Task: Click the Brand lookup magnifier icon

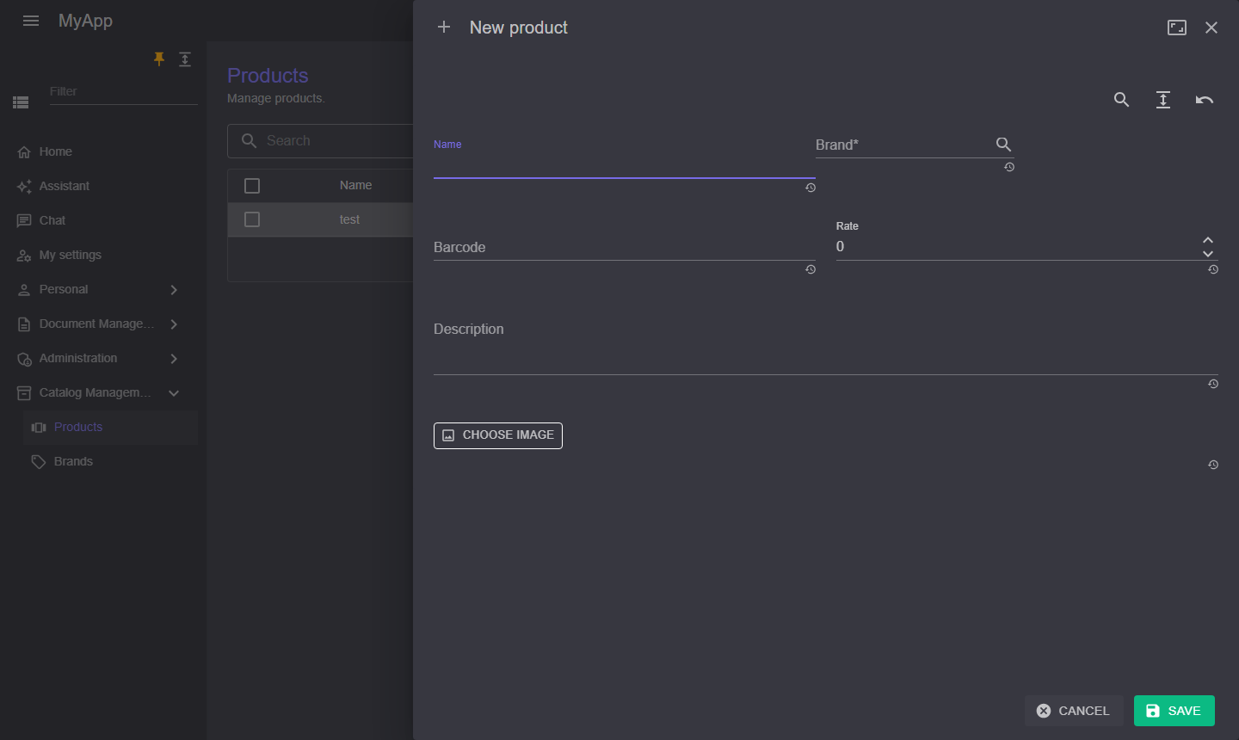Action: (1003, 145)
